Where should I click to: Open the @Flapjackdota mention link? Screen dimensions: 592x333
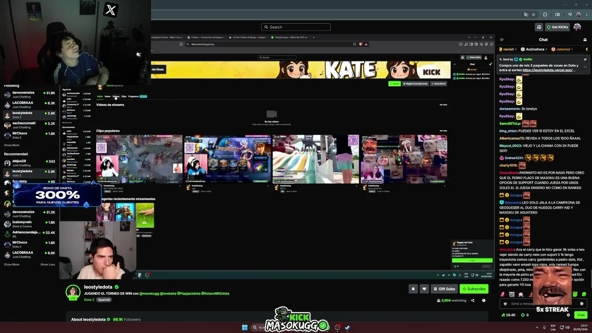click(x=189, y=293)
